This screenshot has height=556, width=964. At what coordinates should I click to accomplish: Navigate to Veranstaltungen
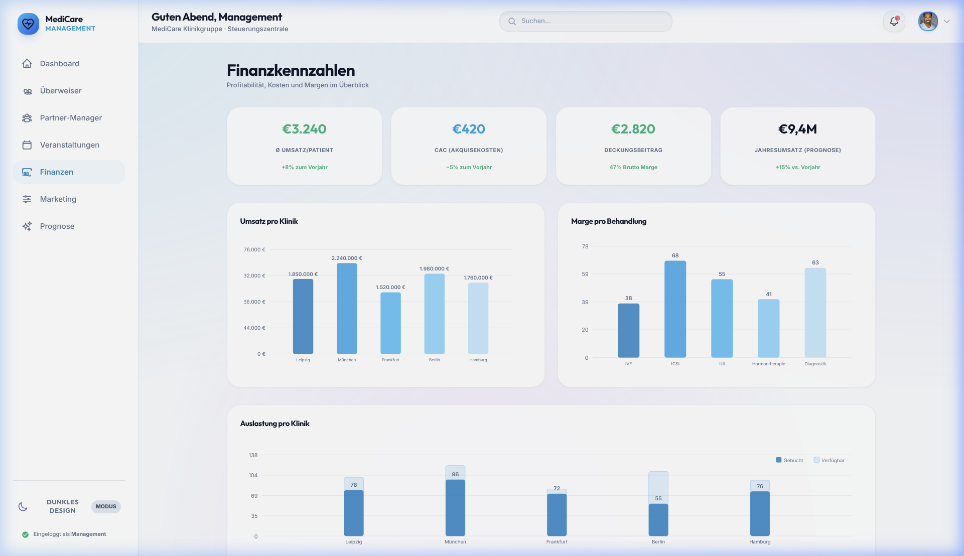69,145
